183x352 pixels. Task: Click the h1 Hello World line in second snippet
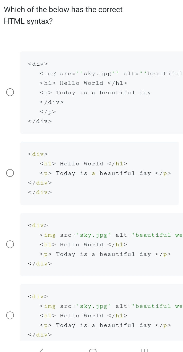pyautogui.click(x=83, y=163)
